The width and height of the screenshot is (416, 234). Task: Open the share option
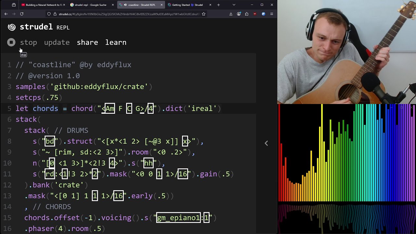click(87, 42)
